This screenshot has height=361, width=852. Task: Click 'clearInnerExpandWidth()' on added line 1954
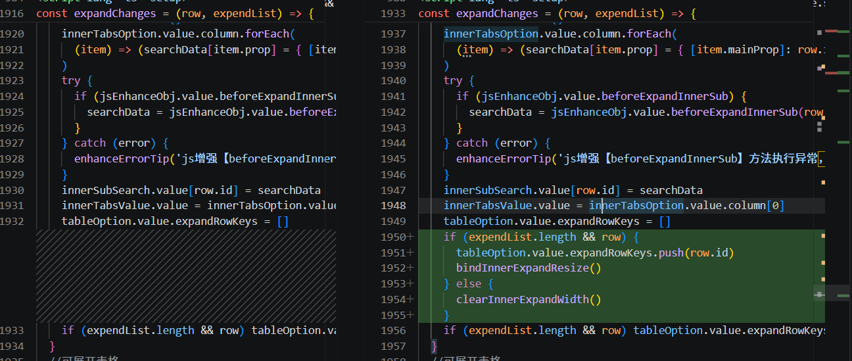(529, 299)
